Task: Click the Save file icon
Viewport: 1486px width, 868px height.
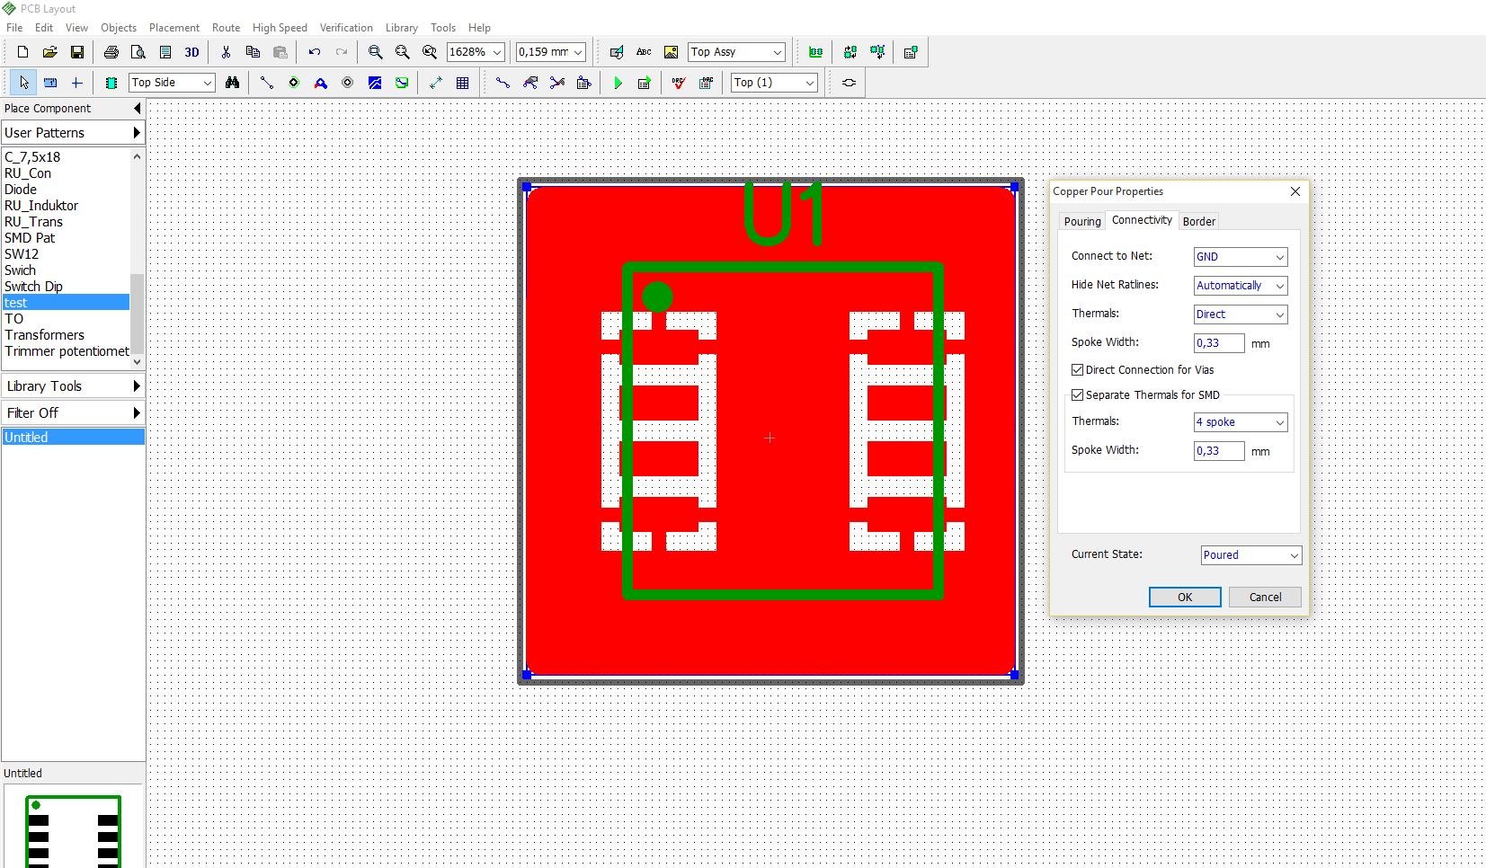Action: pyautogui.click(x=77, y=52)
